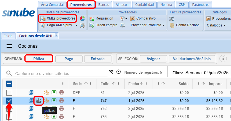Open the Serie column options menu

point(91,84)
